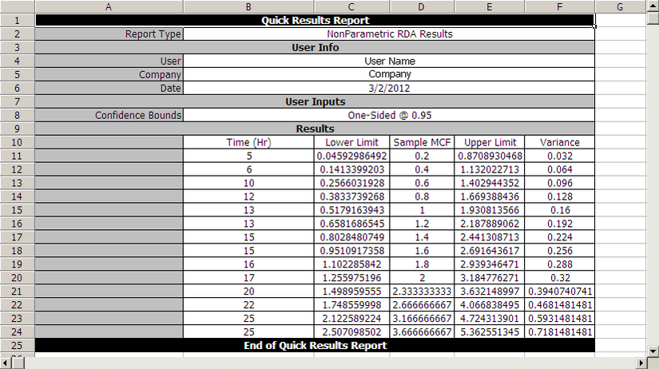Click the Report Type label cell

[109, 34]
